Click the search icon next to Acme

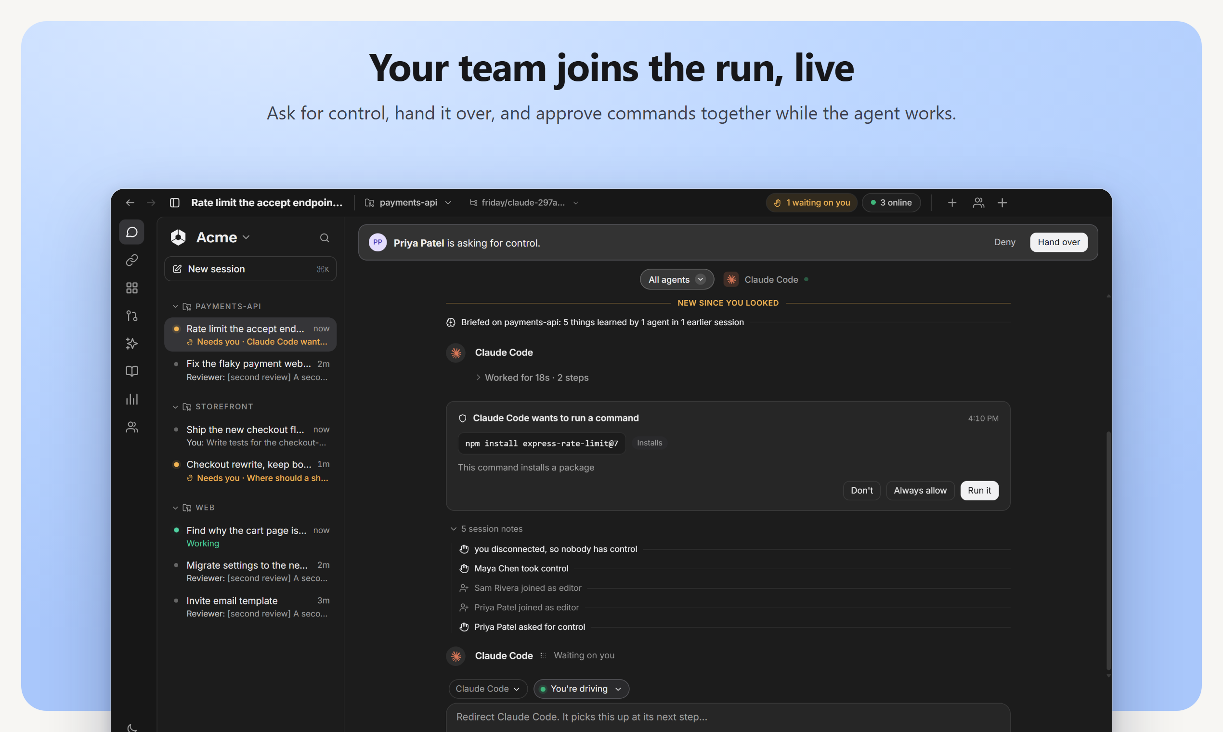pyautogui.click(x=324, y=238)
